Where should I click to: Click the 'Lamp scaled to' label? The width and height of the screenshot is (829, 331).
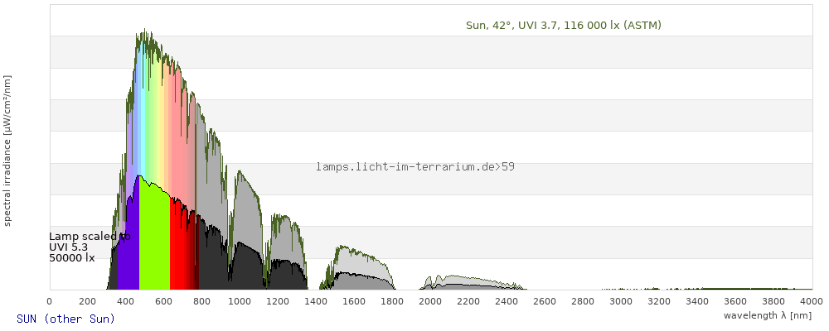pos(90,236)
